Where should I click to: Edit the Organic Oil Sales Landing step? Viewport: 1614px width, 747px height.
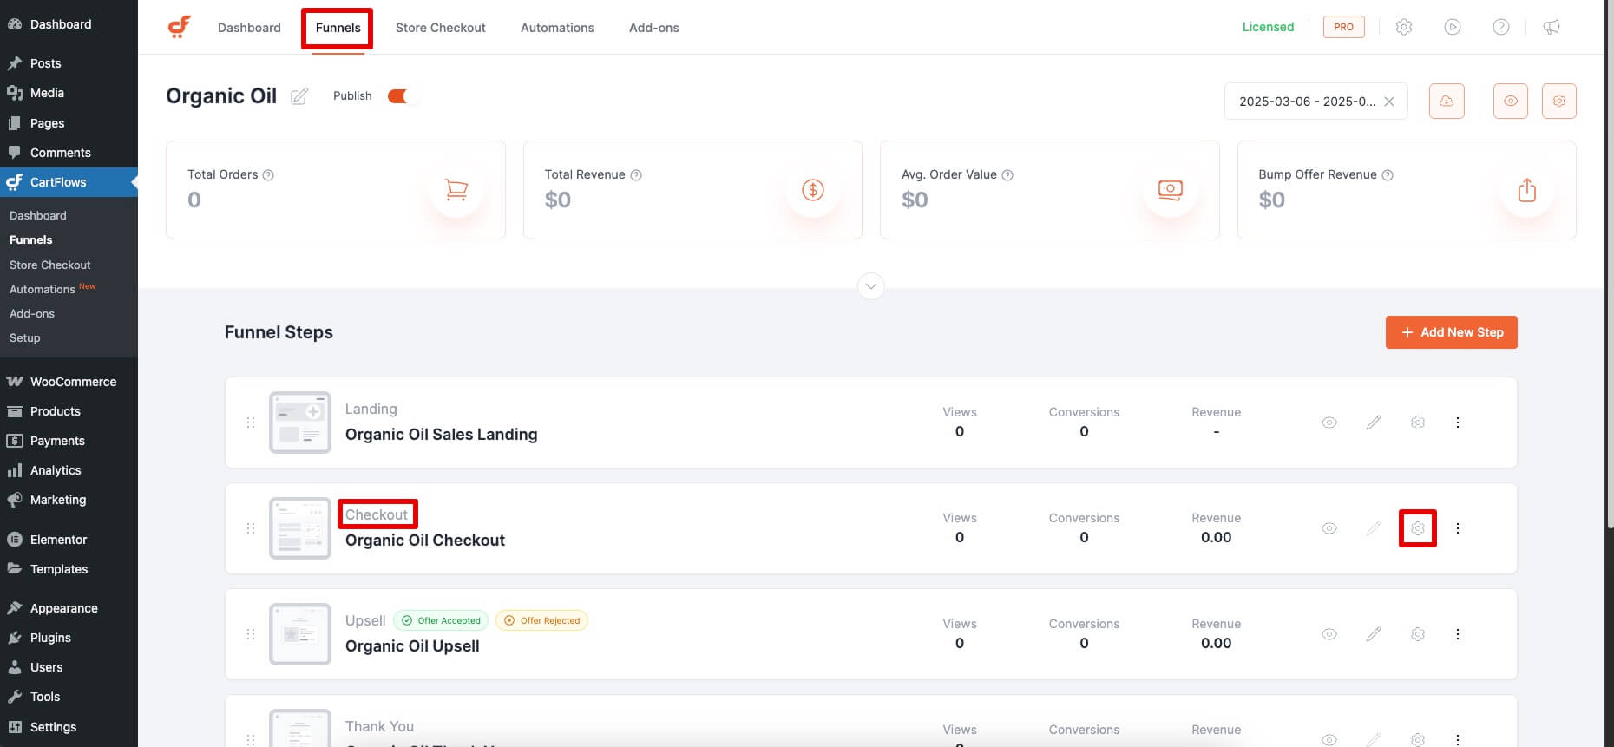click(1374, 423)
